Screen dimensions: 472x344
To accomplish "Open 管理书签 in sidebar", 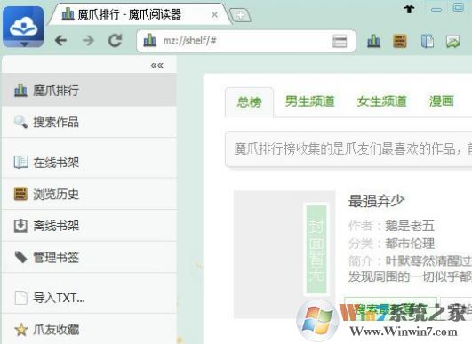I will pos(89,258).
